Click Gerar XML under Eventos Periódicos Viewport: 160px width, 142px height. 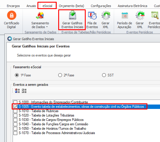pos(140,15)
